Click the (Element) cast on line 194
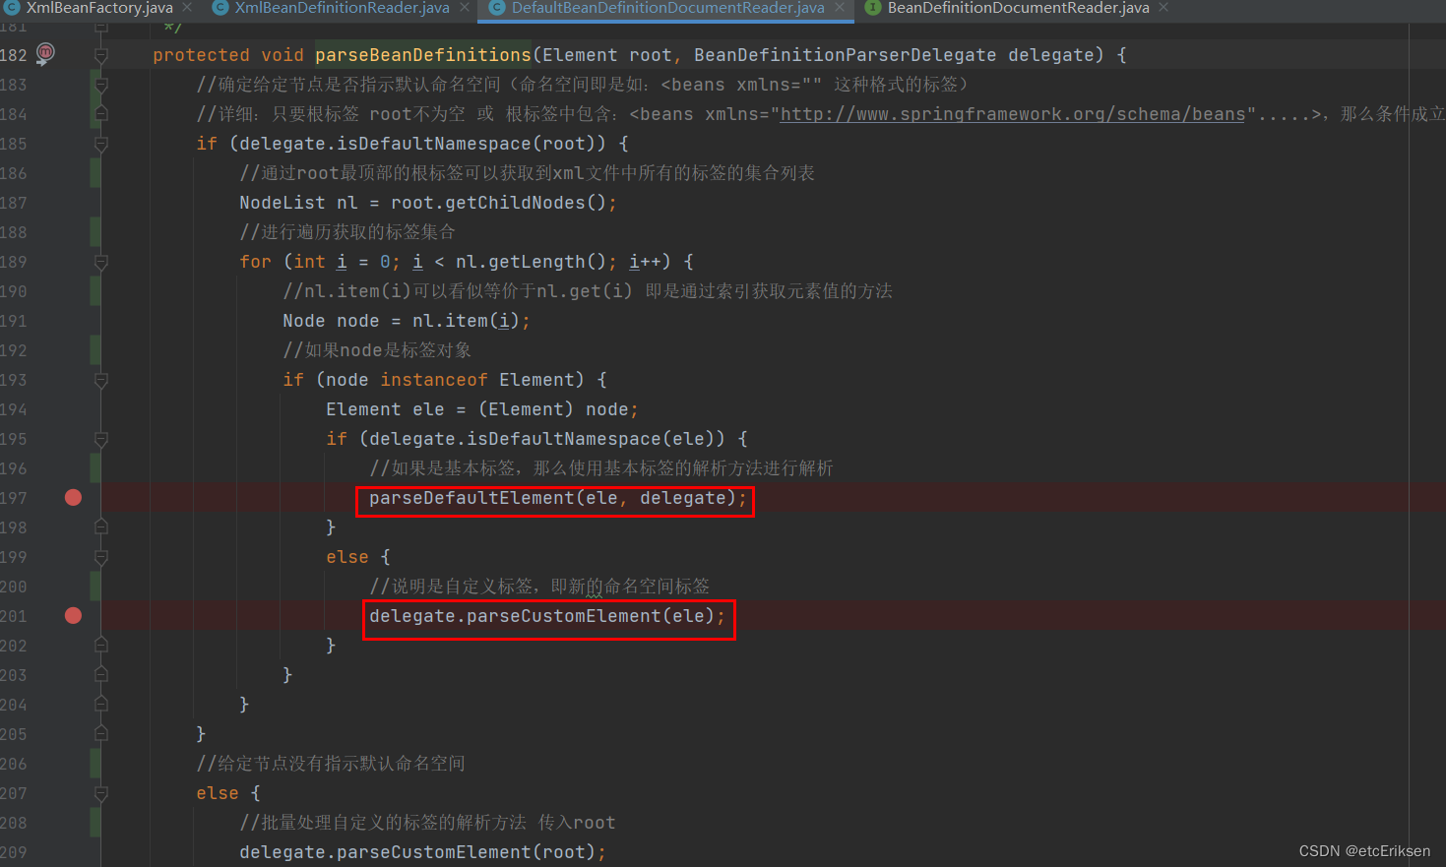Image resolution: width=1446 pixels, height=867 pixels. click(x=526, y=409)
